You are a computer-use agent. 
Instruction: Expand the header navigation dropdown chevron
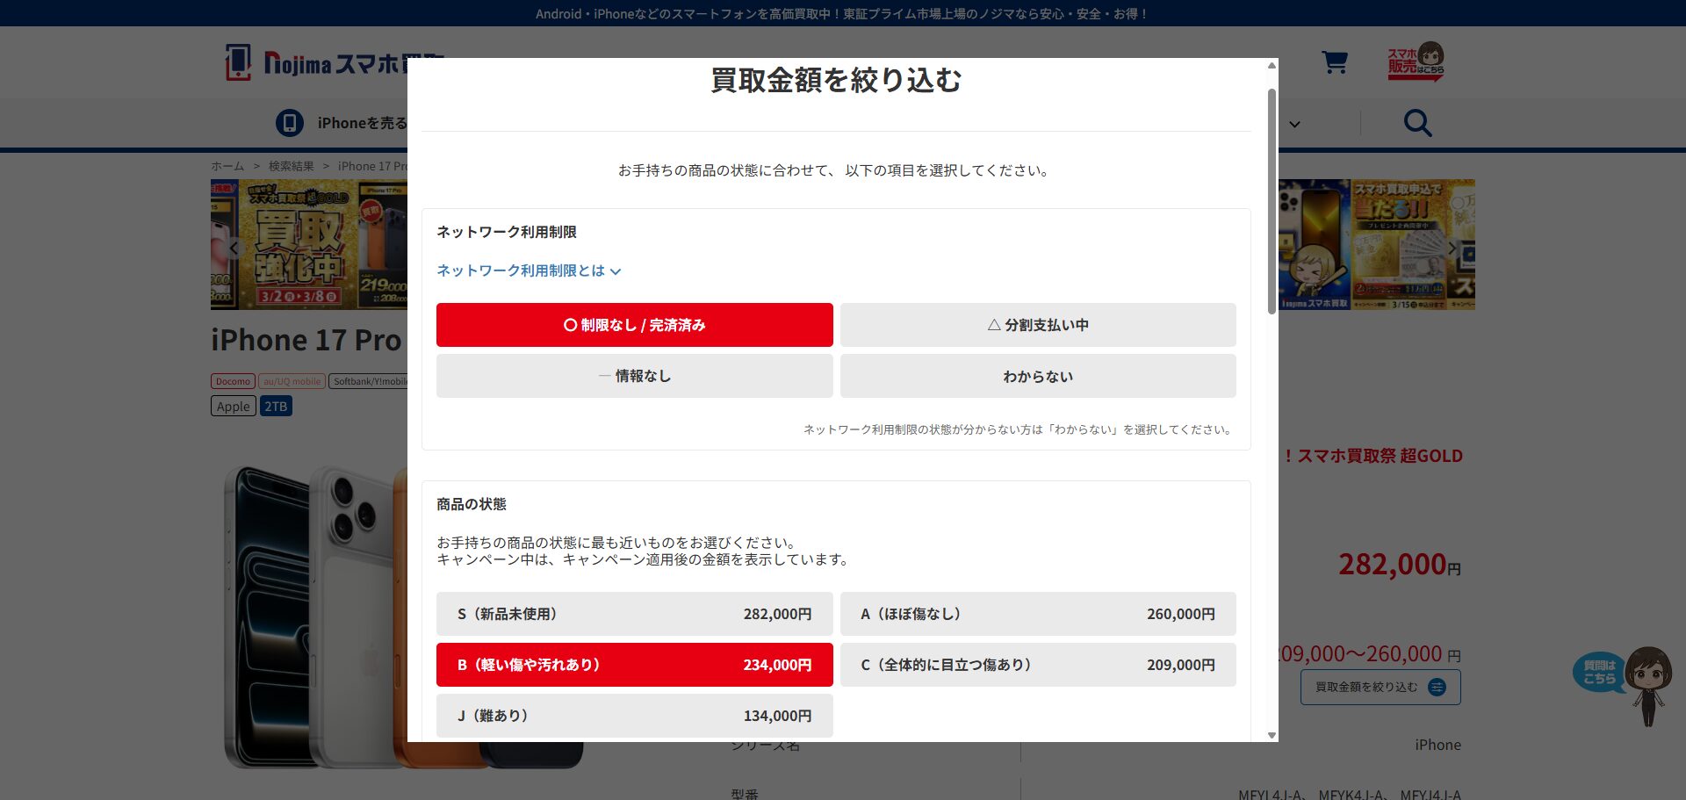click(1294, 124)
